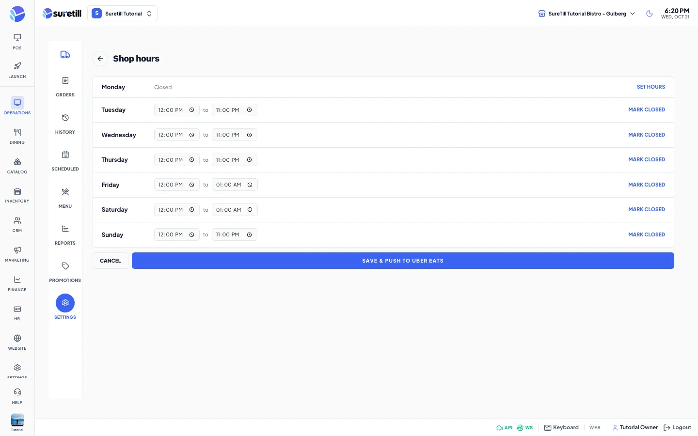Open the Inventory section
The width and height of the screenshot is (698, 436).
click(x=17, y=195)
